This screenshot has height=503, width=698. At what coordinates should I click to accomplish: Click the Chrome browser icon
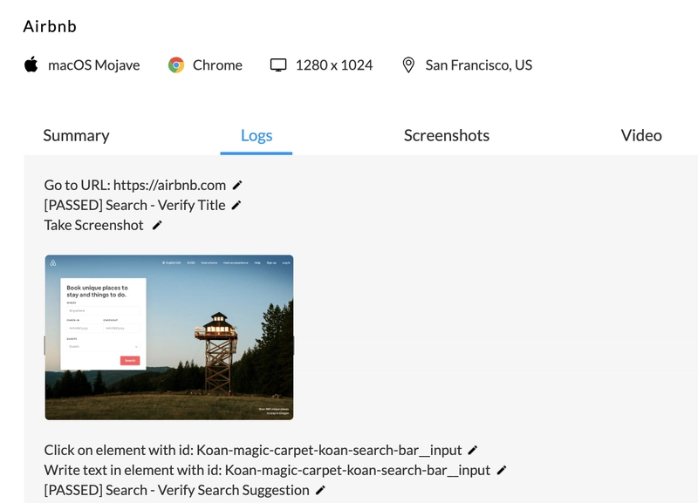(x=176, y=65)
